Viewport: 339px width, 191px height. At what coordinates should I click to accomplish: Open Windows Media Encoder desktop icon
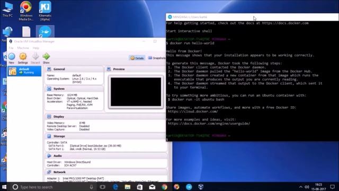pos(26,11)
